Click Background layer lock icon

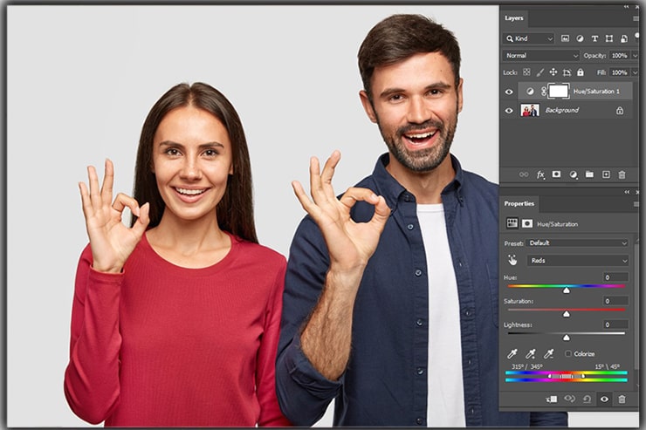click(x=620, y=110)
